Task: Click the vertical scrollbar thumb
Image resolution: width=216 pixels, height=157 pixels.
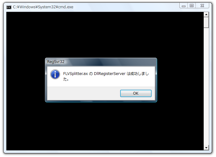Action: 206,22
